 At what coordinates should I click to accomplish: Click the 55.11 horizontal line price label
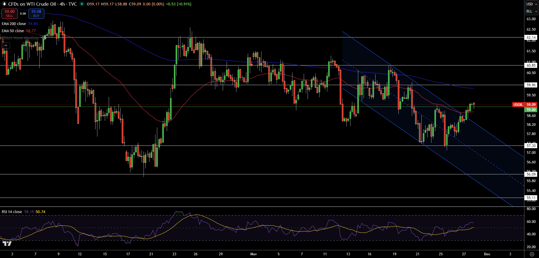tap(531, 198)
